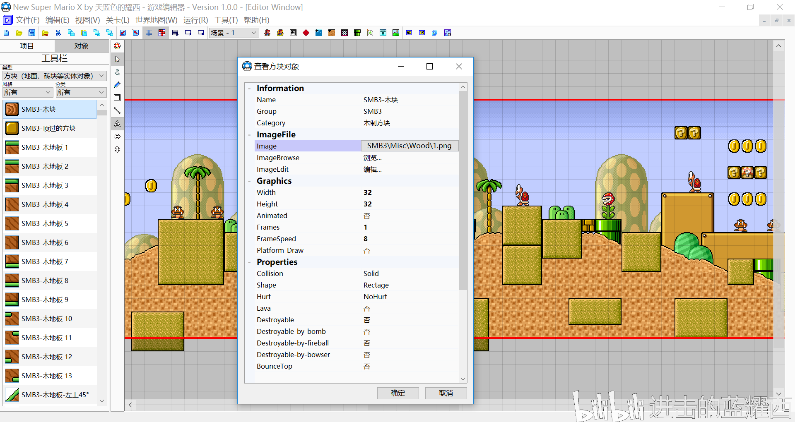Open the 视图(V) menu
The width and height of the screenshot is (795, 422).
click(x=87, y=20)
